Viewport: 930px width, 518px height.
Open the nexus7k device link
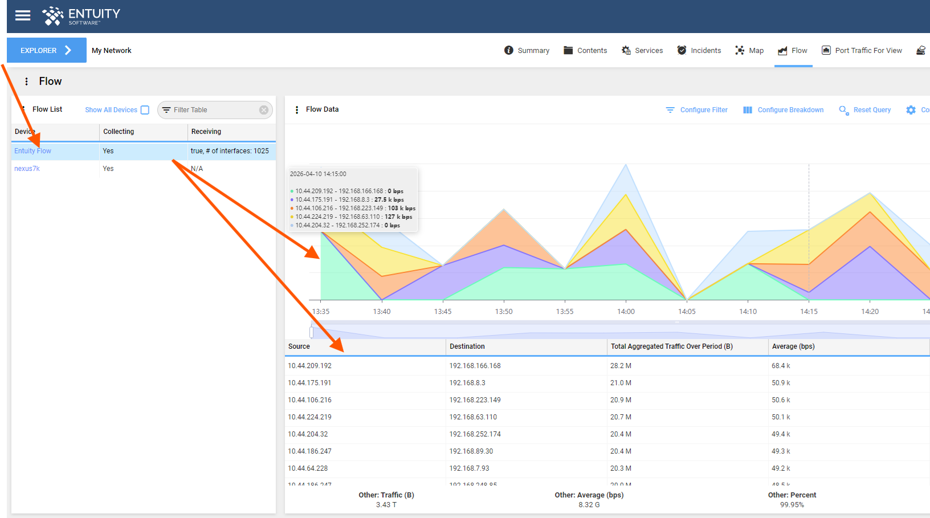point(27,169)
